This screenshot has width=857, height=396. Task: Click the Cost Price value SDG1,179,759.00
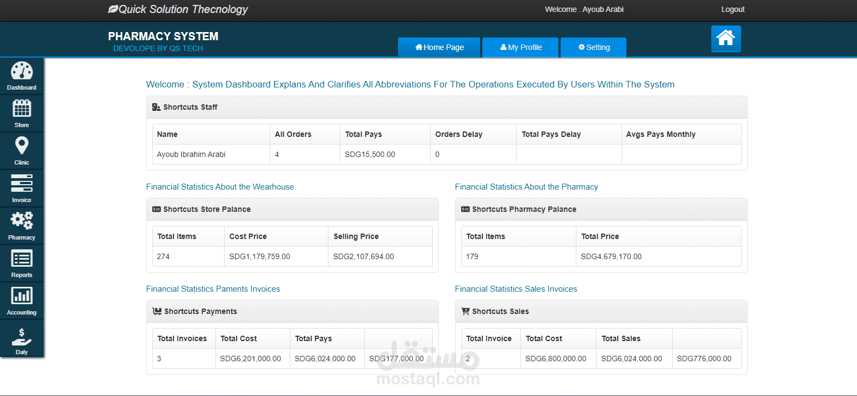pos(259,256)
